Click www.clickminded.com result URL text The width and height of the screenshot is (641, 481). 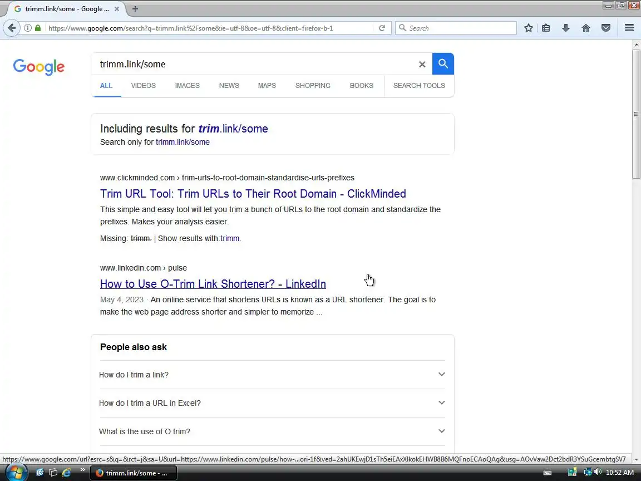(227, 178)
